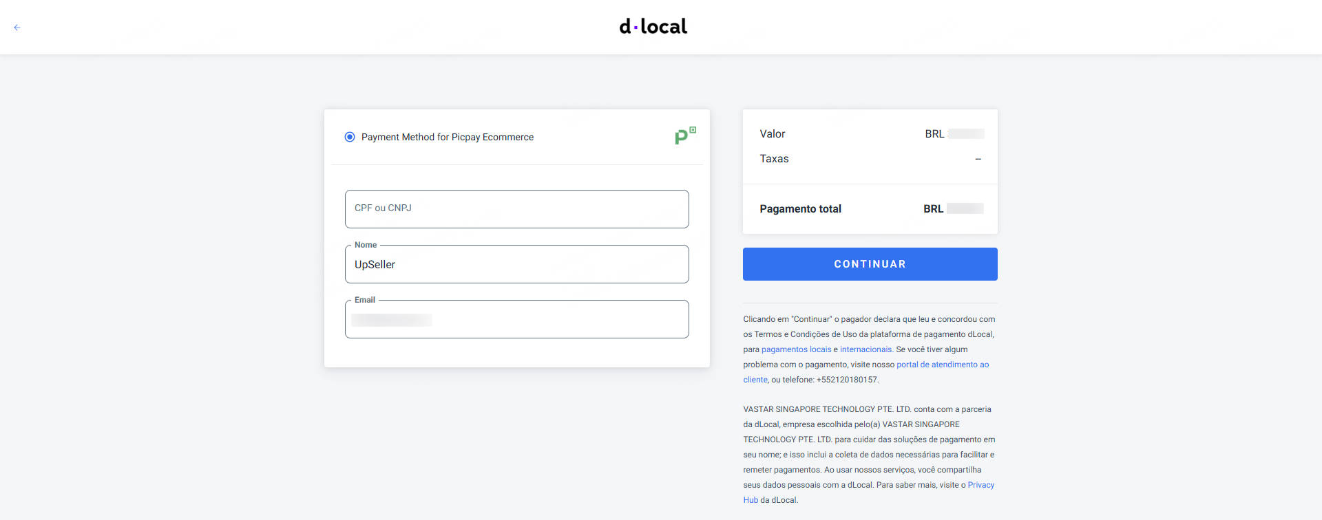Viewport: 1322px width, 520px height.
Task: Click the support phone number +552120180157
Action: [847, 380]
